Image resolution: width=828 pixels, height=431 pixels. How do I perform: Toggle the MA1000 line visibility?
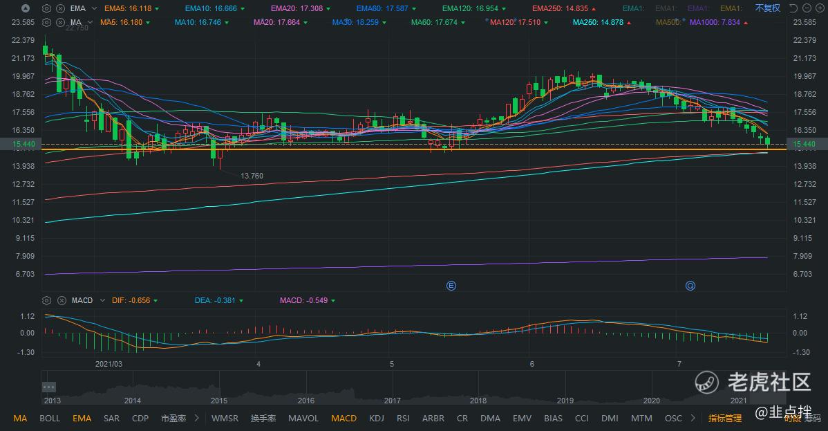coord(719,22)
